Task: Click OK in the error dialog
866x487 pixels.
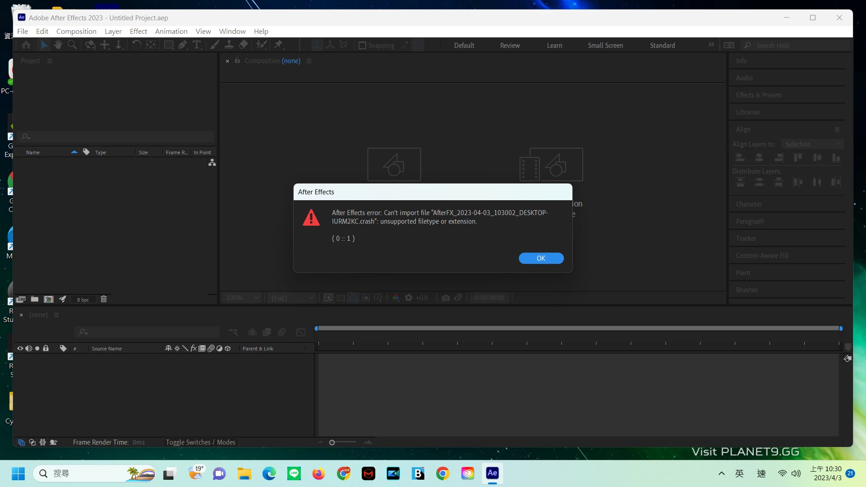Action: coord(541,258)
